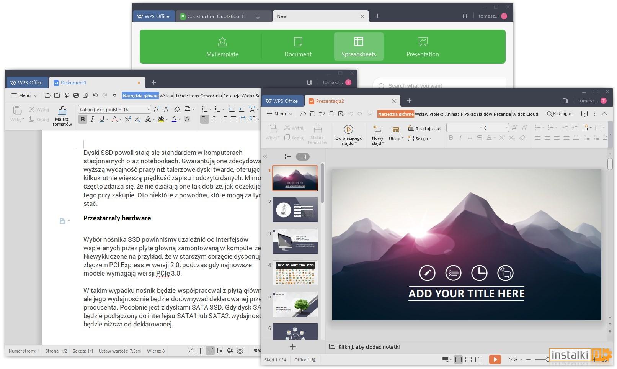617x369 pixels.
Task: Collapse the slide panel with double chevron
Action: click(x=265, y=156)
